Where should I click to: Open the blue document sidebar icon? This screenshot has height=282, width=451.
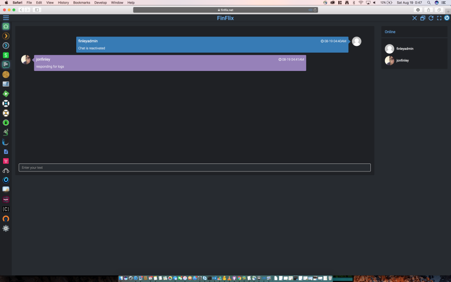point(6,152)
